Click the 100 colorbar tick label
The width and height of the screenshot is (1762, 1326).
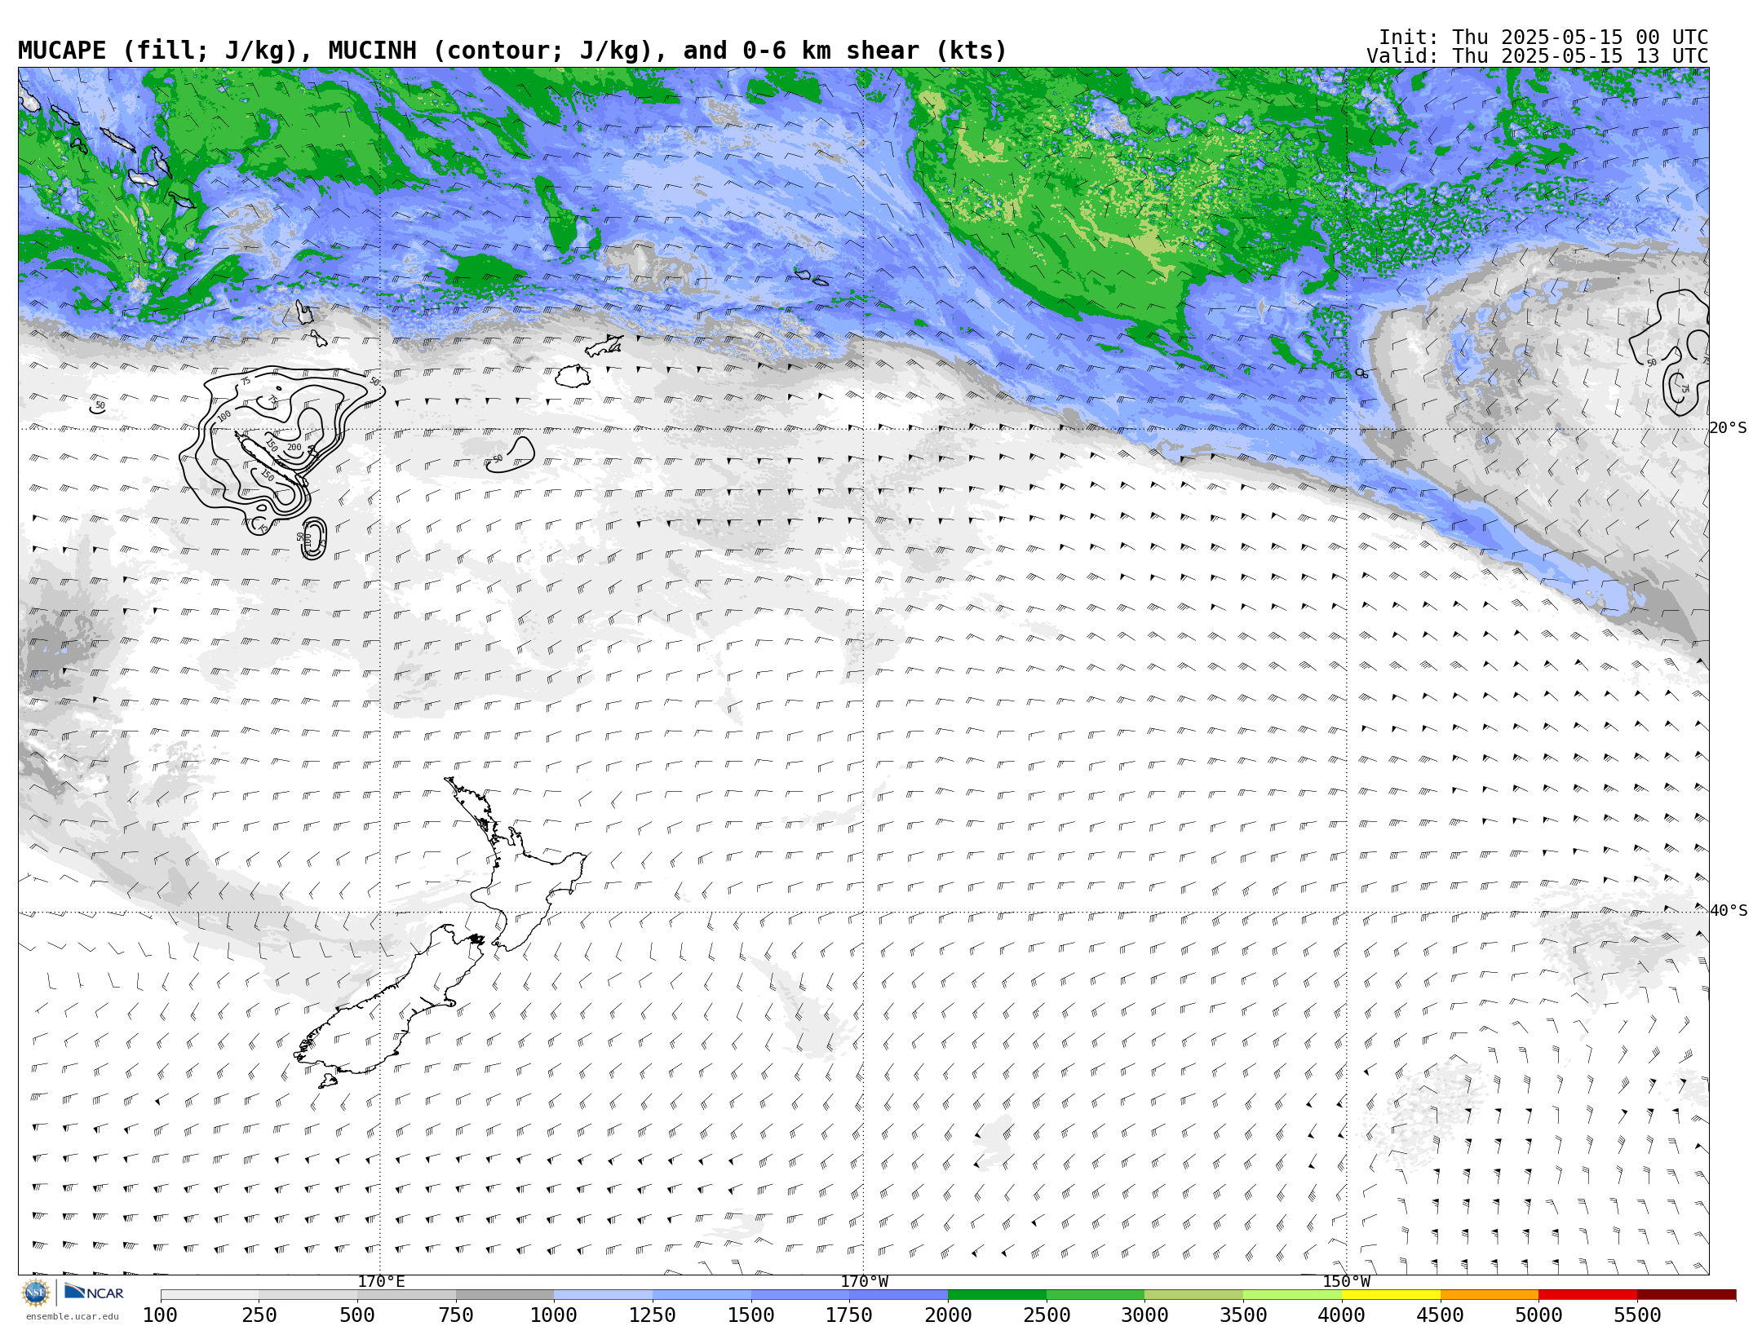[x=160, y=1315]
